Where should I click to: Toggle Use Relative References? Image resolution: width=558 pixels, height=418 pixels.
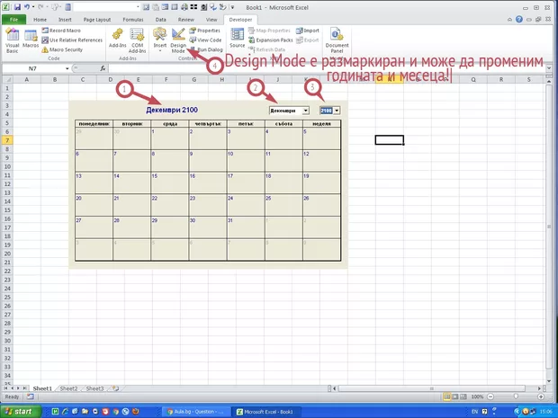(x=72, y=40)
